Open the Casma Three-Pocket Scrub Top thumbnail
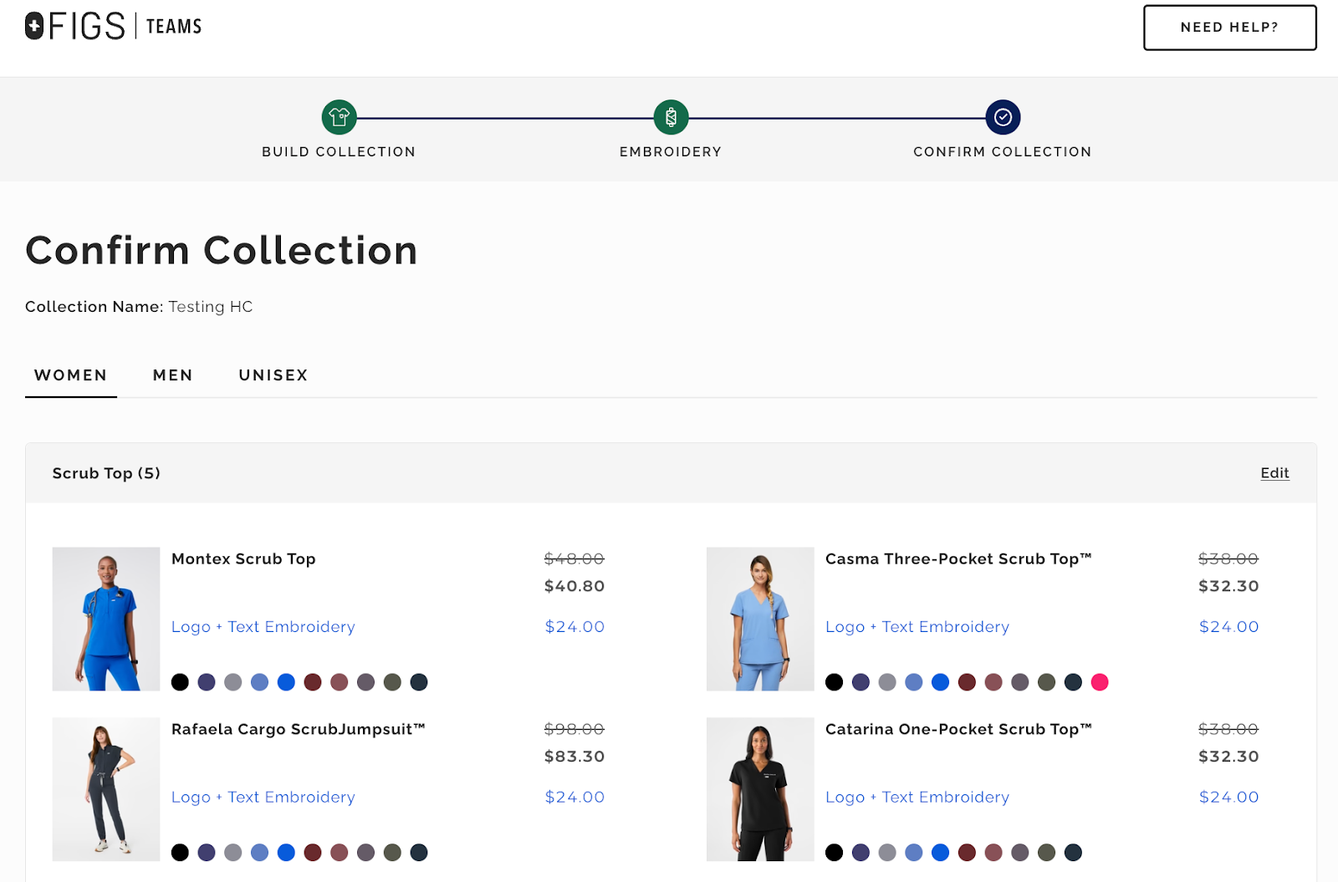Screen dimensions: 1338x882 [760, 619]
